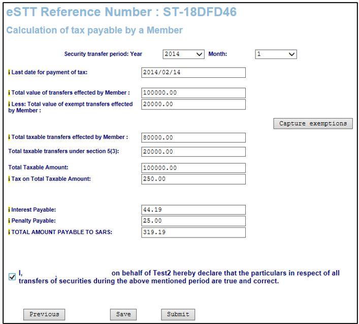Click the 'Total Taxable Amount:' label
This screenshot has height=324, width=359.
coord(38,167)
